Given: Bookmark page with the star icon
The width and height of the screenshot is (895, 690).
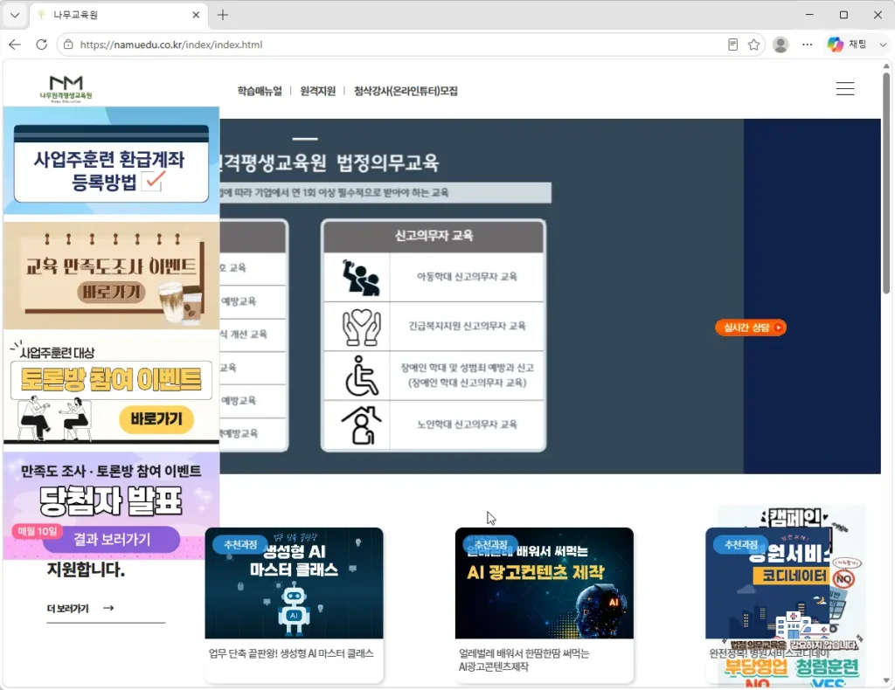Looking at the screenshot, I should tap(754, 45).
